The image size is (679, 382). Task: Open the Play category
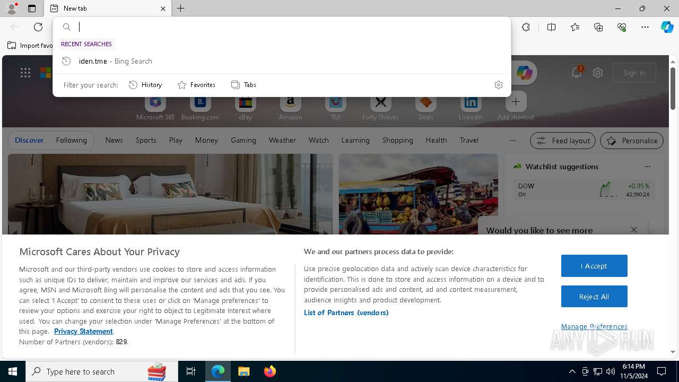[176, 140]
